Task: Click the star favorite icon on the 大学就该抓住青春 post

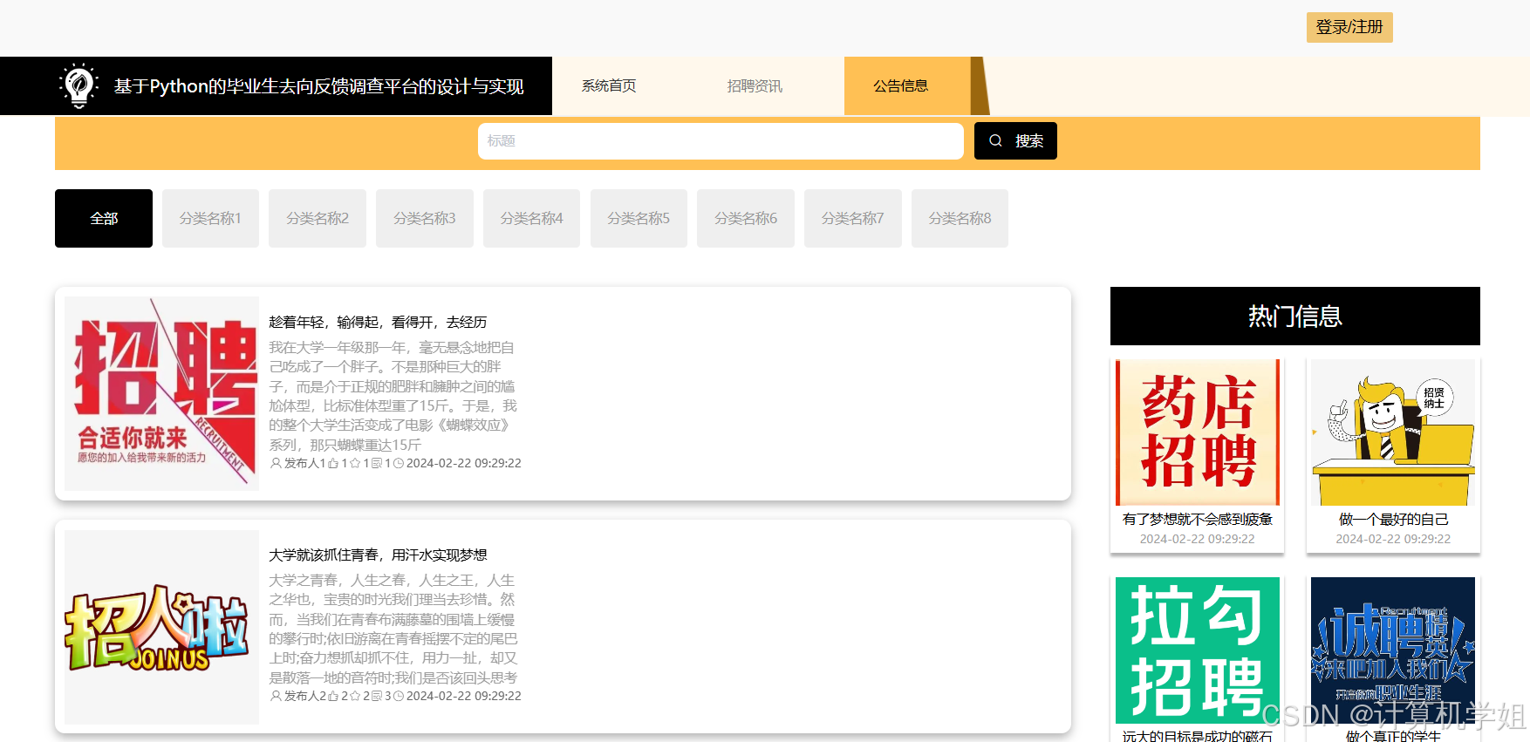Action: coord(355,697)
